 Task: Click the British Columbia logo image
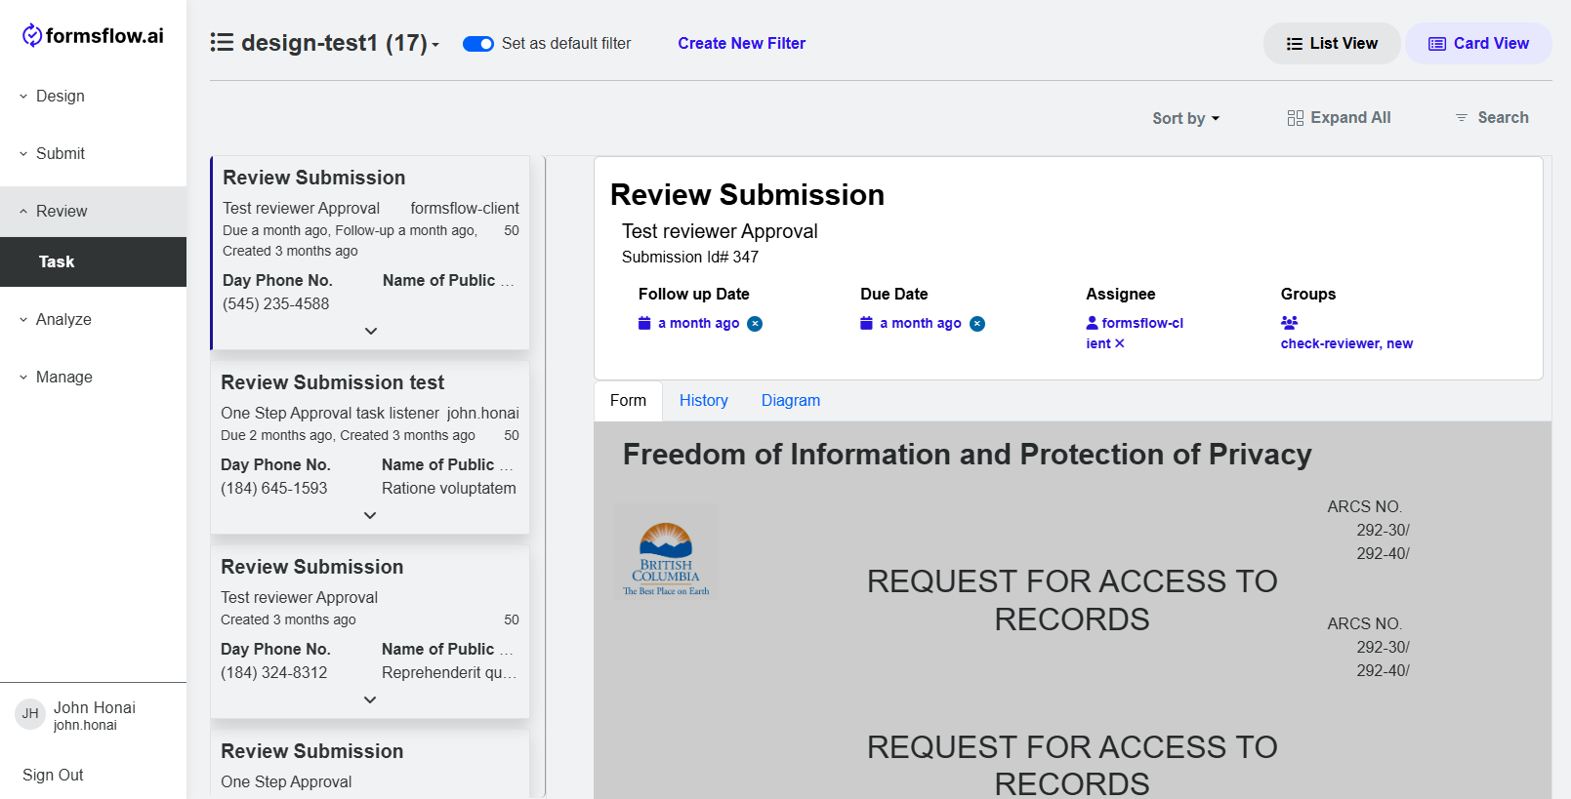point(666,551)
